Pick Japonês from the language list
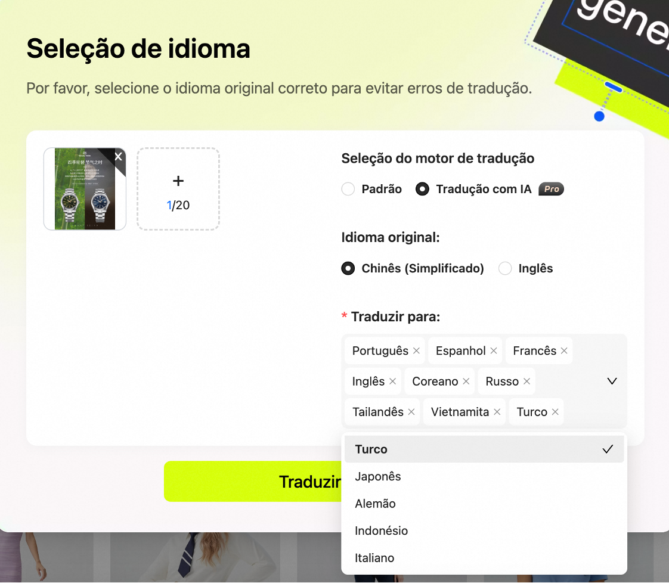Image resolution: width=669 pixels, height=583 pixels. [x=484, y=476]
